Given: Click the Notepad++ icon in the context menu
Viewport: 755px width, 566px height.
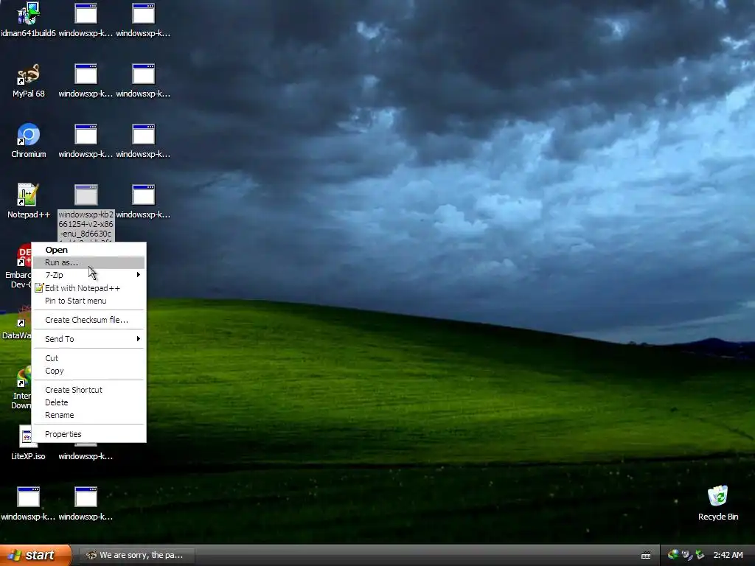Looking at the screenshot, I should [x=39, y=288].
